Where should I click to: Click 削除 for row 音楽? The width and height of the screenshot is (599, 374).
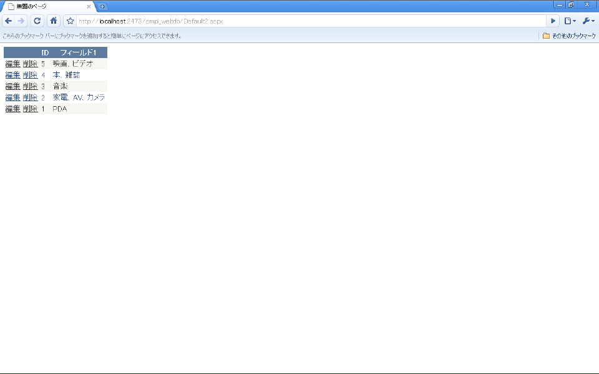coord(30,86)
